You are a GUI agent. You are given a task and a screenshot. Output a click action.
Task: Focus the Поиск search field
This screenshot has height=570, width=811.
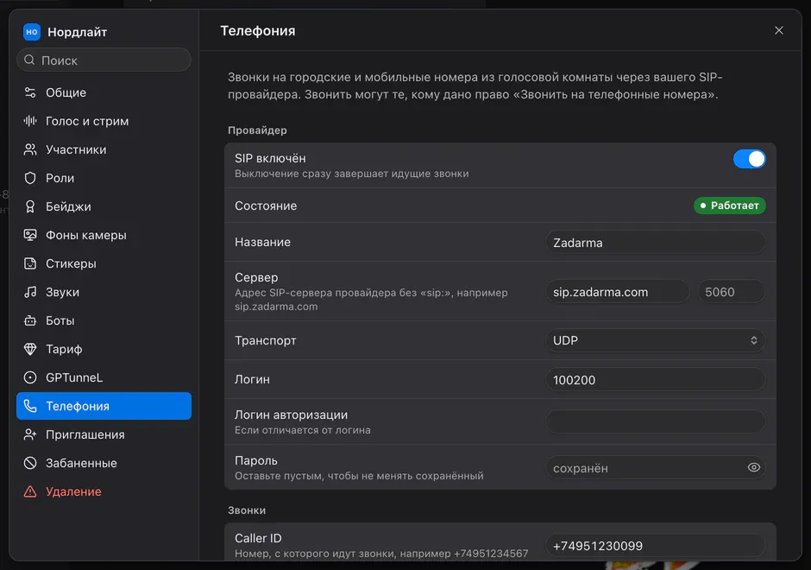tap(104, 60)
